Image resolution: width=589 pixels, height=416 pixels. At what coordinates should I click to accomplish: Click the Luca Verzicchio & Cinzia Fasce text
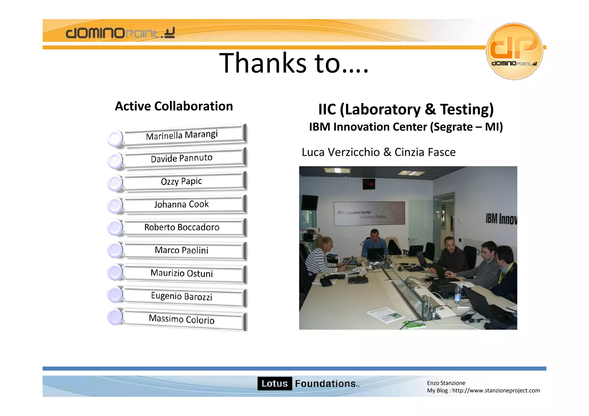tap(378, 152)
